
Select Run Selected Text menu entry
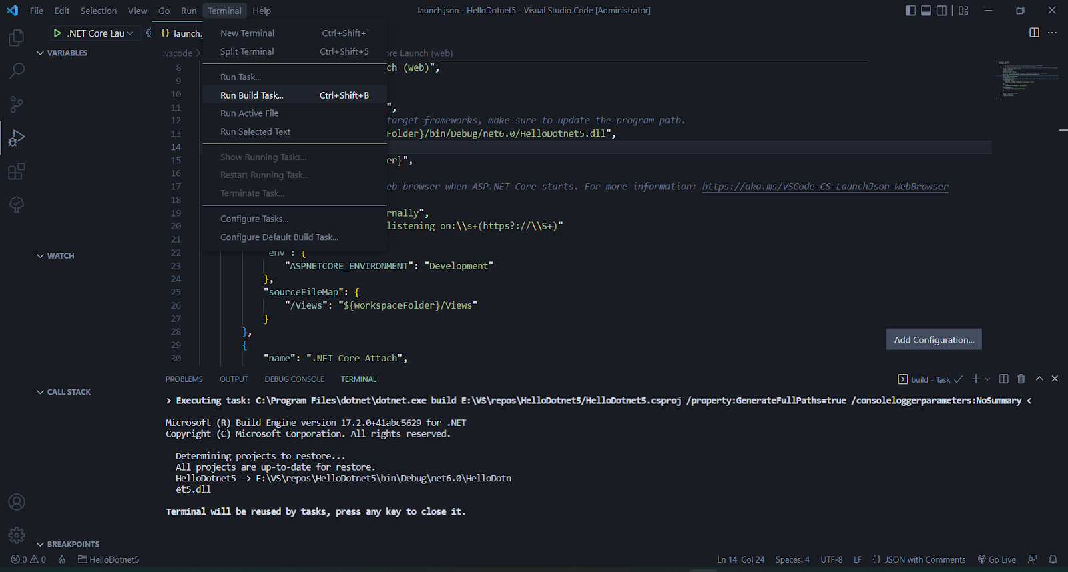tap(294, 131)
